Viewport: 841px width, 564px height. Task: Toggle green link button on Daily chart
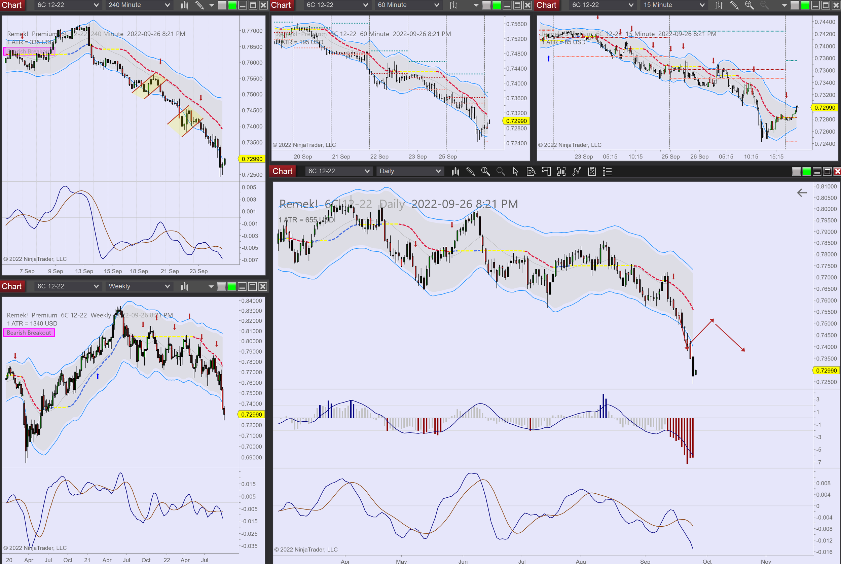point(806,172)
